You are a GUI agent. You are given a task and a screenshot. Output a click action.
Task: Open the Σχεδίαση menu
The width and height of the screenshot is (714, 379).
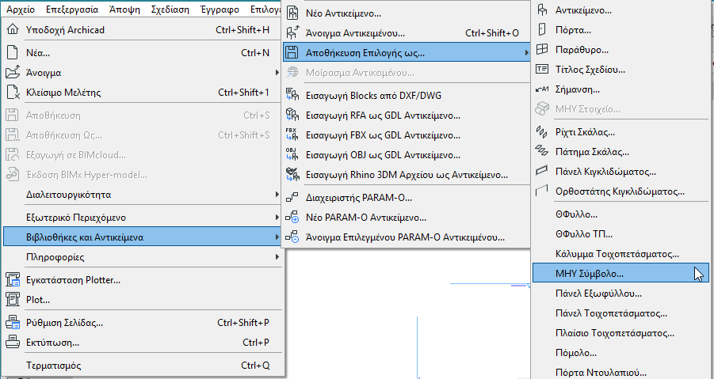click(170, 9)
